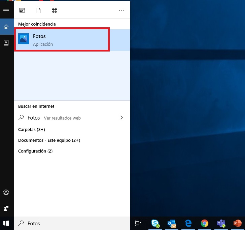
Task: Expand Fotos web results chevron arrow
Action: click(121, 118)
